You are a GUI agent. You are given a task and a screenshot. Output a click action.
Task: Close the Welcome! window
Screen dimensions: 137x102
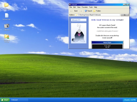[128, 5]
